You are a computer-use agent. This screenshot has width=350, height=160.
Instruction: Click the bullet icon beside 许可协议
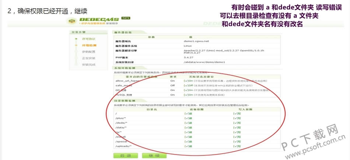point(76,39)
